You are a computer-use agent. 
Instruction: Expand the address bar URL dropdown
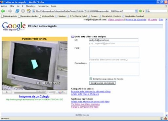click(136, 11)
